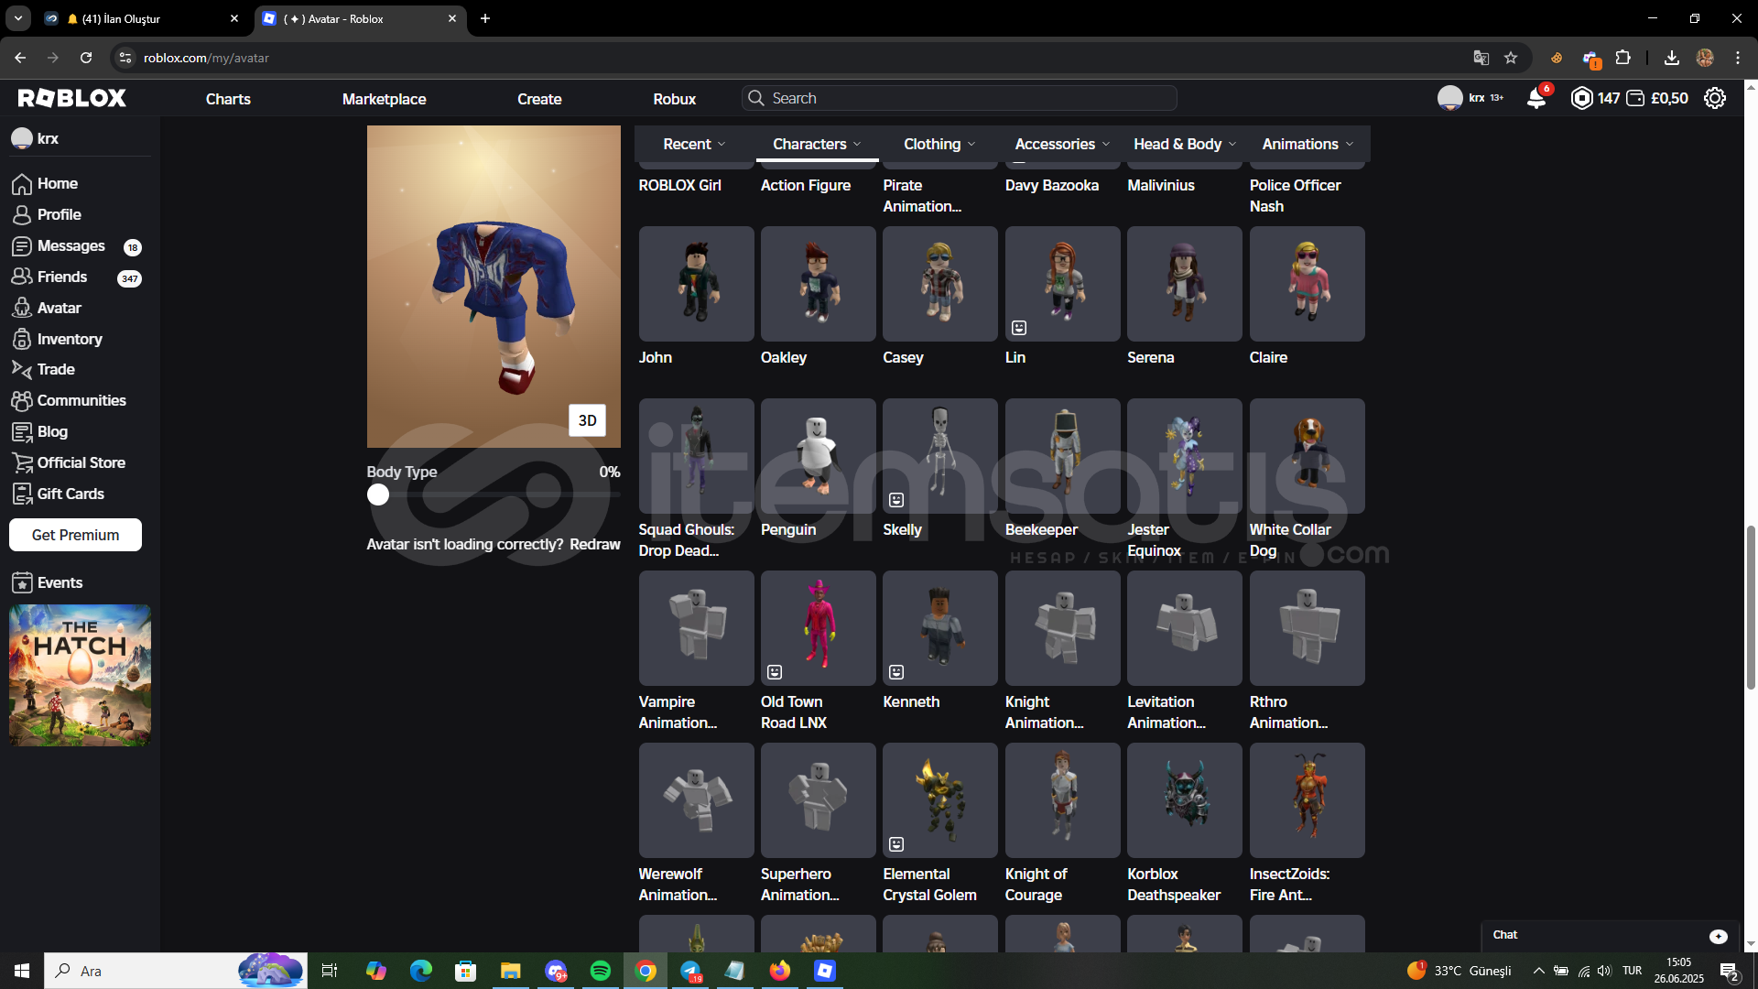Click the Roblox logo

(x=72, y=98)
